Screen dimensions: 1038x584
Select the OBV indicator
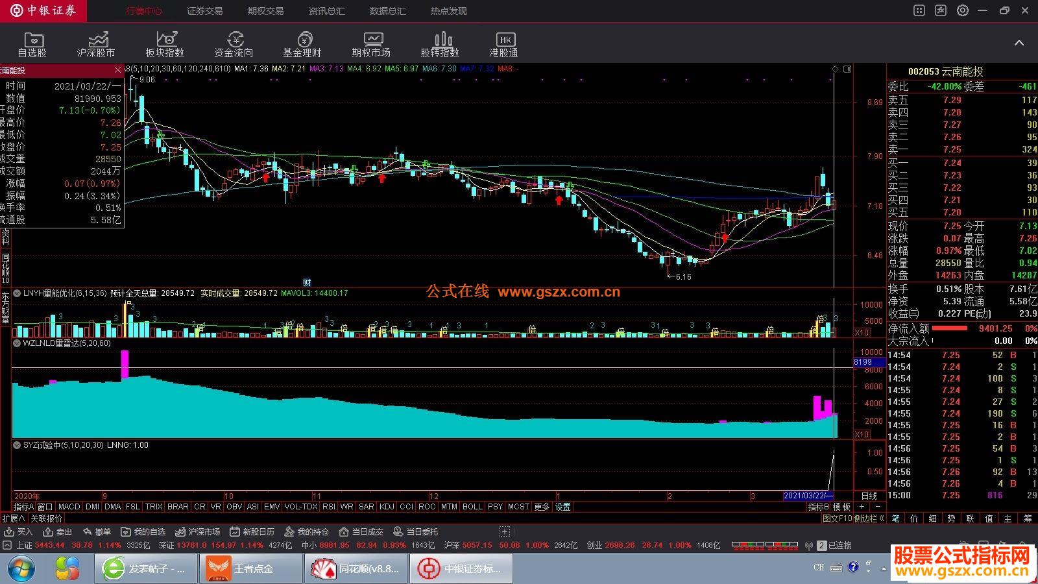[x=234, y=507]
